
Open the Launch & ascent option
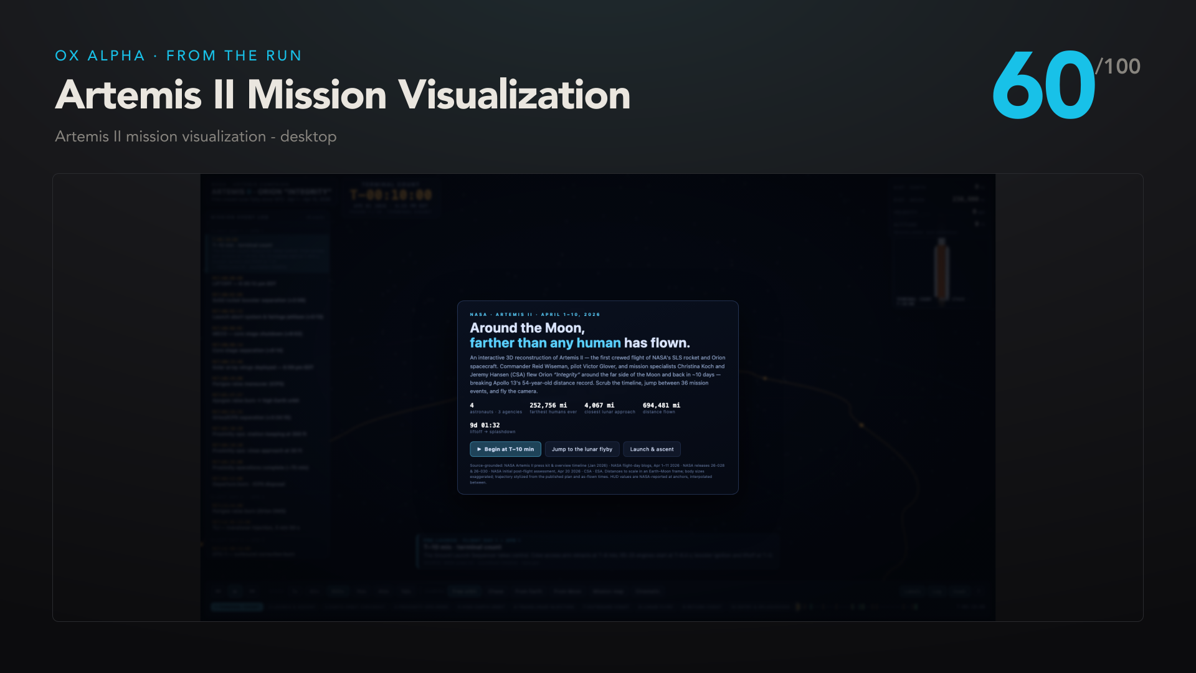tap(652, 449)
